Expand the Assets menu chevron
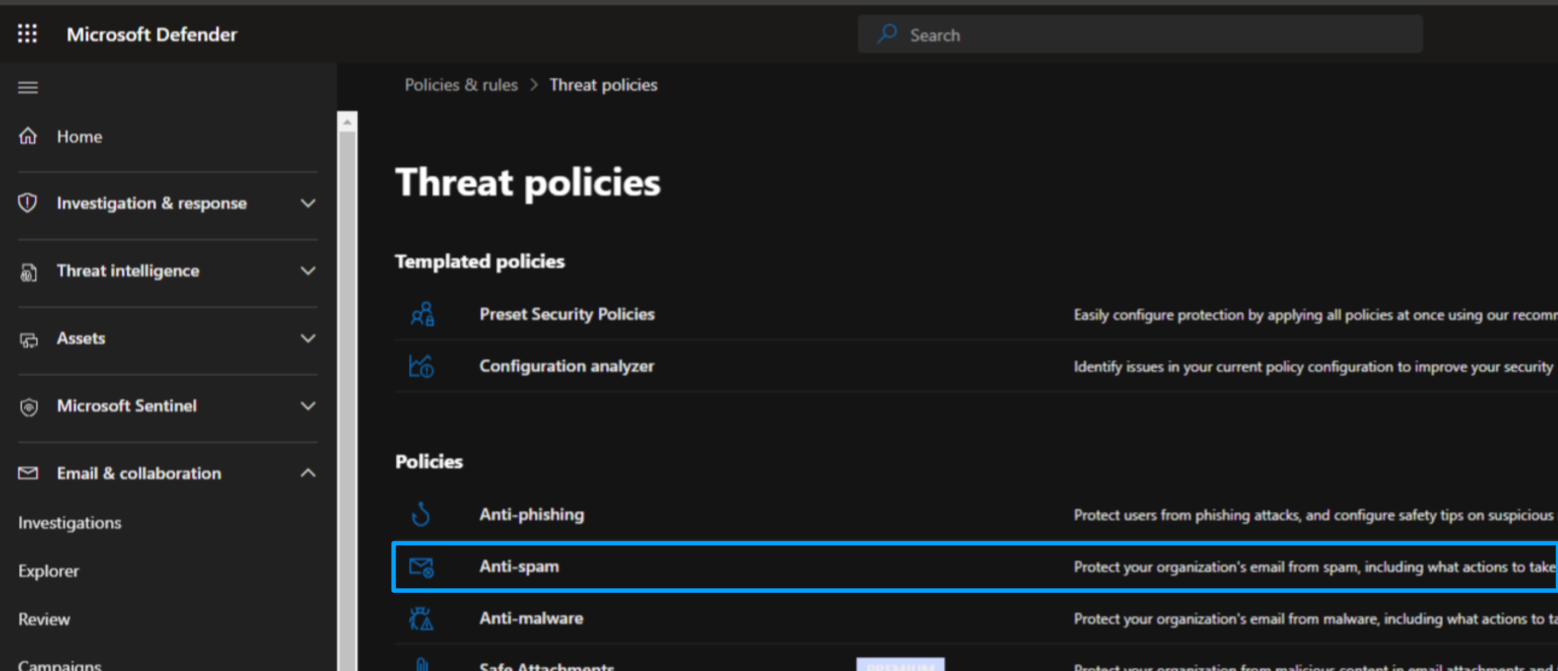 coord(308,338)
